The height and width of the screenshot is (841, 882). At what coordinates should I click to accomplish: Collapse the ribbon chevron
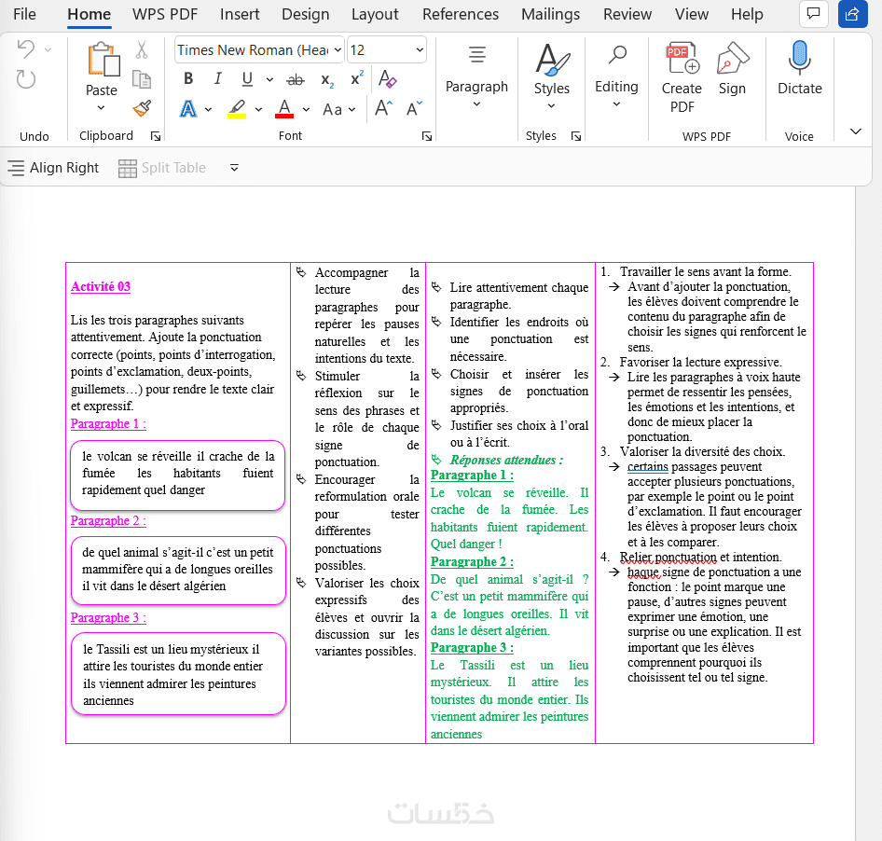click(x=856, y=131)
